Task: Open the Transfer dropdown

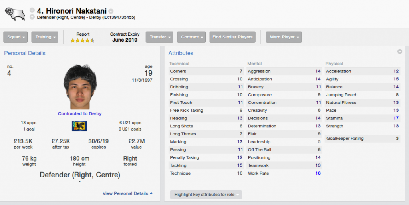Action: tap(159, 37)
